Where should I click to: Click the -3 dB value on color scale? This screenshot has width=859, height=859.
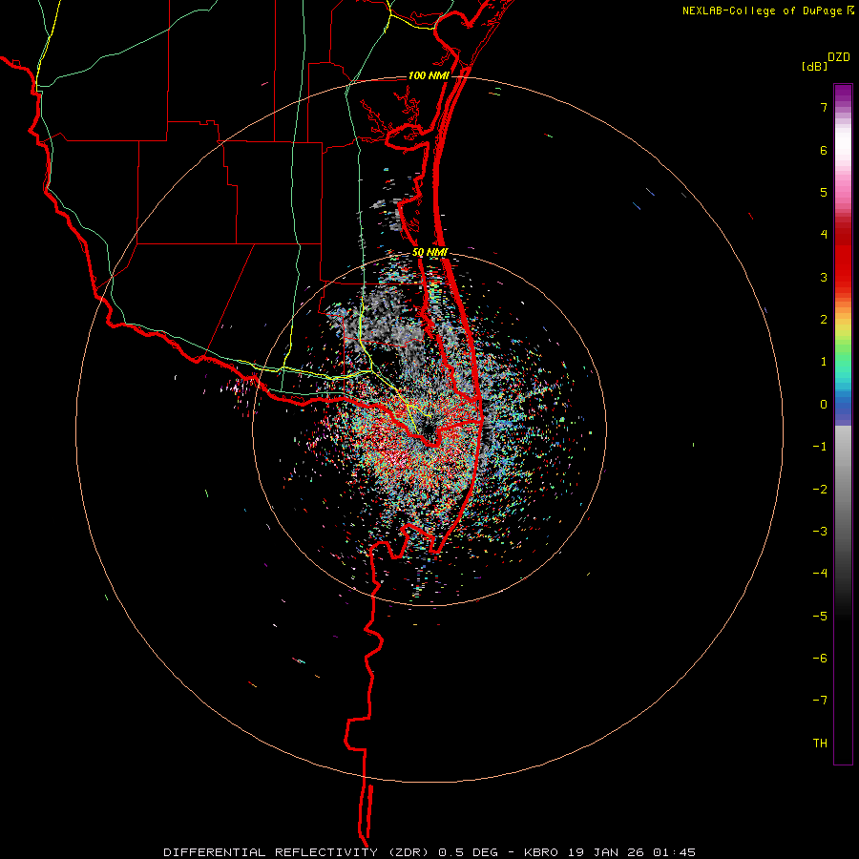820,532
